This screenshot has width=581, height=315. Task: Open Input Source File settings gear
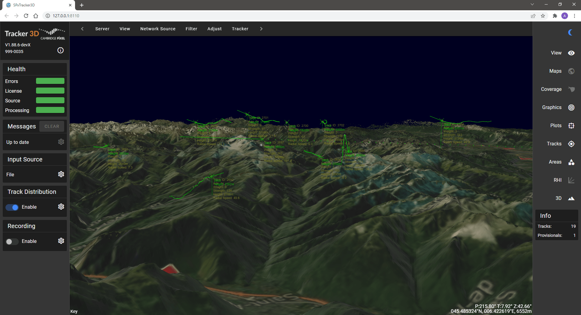click(x=61, y=174)
